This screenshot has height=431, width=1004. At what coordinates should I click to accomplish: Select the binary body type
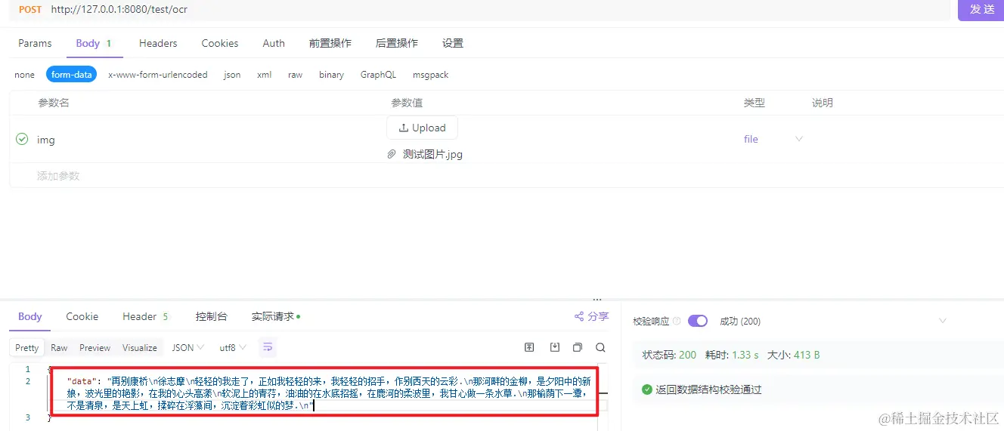tap(331, 75)
